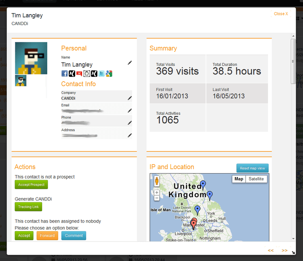
Task: Click Last Visit date 16/05/2013
Action: pos(229,96)
